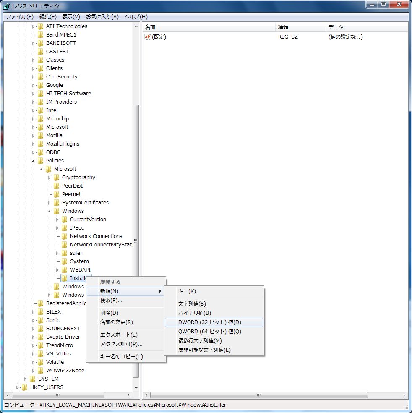Click the ATI Technologies folder icon
The image size is (412, 413).
click(x=41, y=26)
